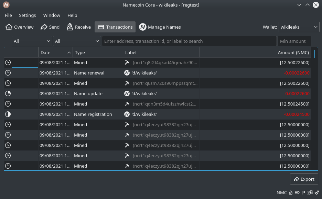Click the Namecoin icon beside 'd/wikileaks' renewal

pyautogui.click(x=127, y=72)
